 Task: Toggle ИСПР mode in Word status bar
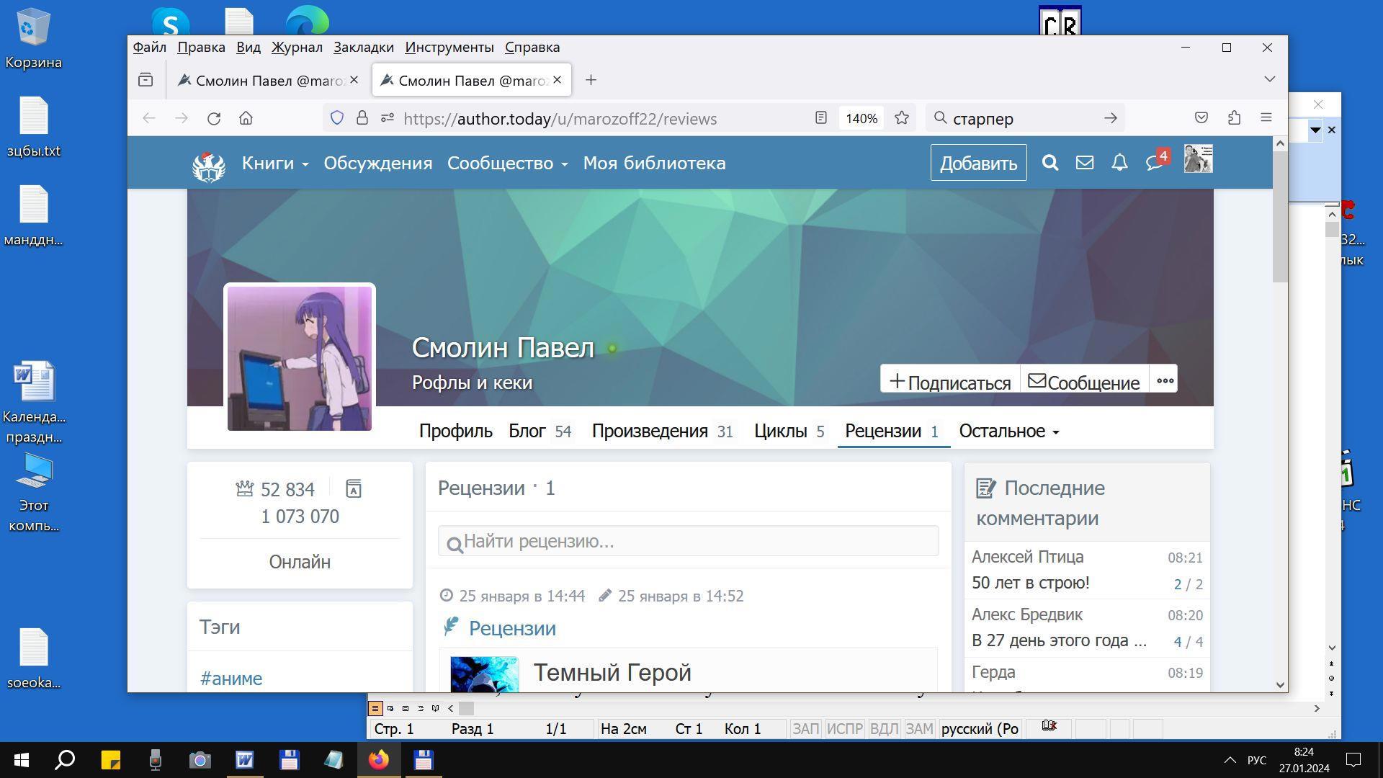844,729
